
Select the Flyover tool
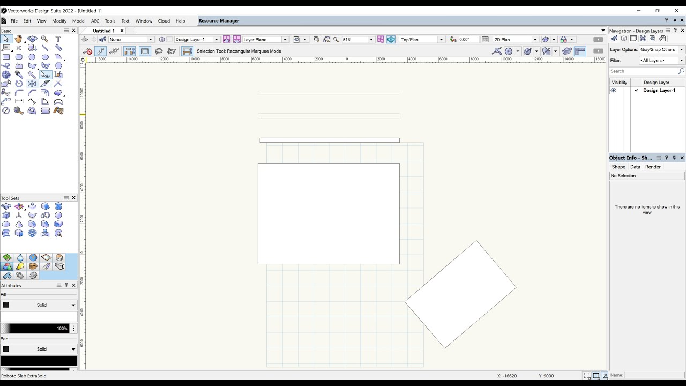[x=32, y=39]
